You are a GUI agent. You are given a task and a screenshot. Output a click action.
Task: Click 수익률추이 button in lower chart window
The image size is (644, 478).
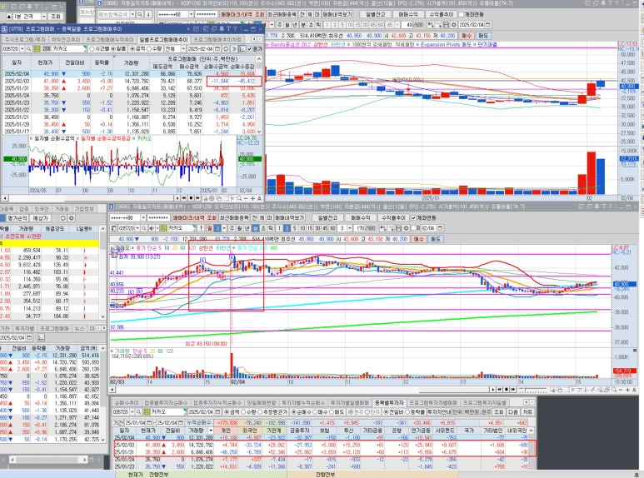(393, 217)
